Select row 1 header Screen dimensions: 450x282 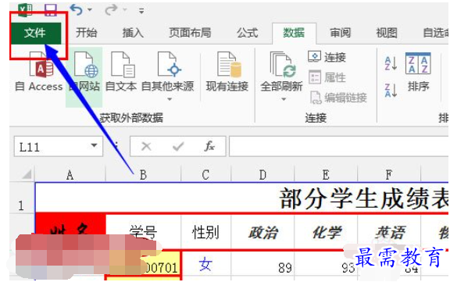(22, 198)
